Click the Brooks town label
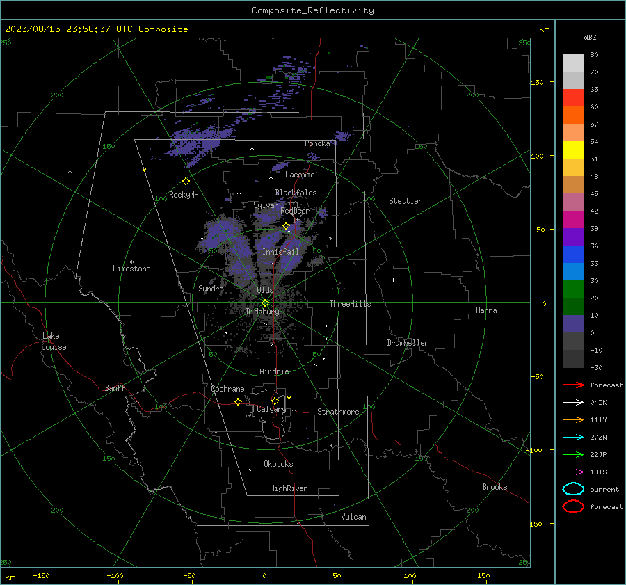The width and height of the screenshot is (626, 585). tap(495, 487)
